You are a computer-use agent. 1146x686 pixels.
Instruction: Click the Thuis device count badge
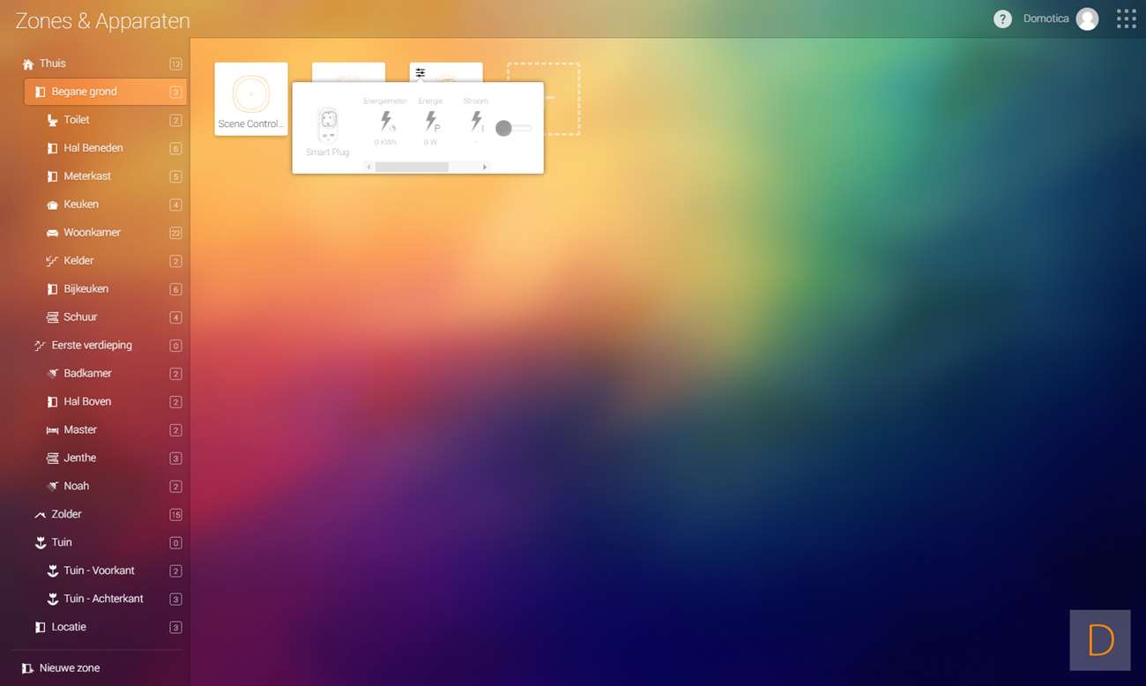(175, 63)
